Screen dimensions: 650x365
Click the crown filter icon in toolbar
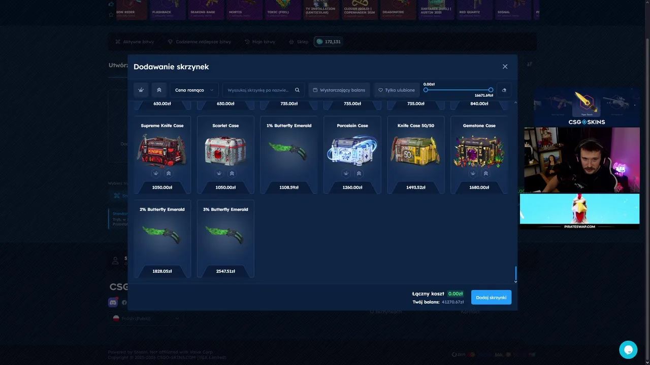click(x=141, y=90)
